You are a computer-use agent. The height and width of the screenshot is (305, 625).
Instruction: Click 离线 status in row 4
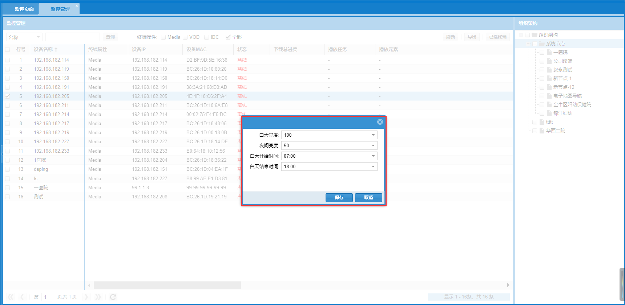point(242,87)
